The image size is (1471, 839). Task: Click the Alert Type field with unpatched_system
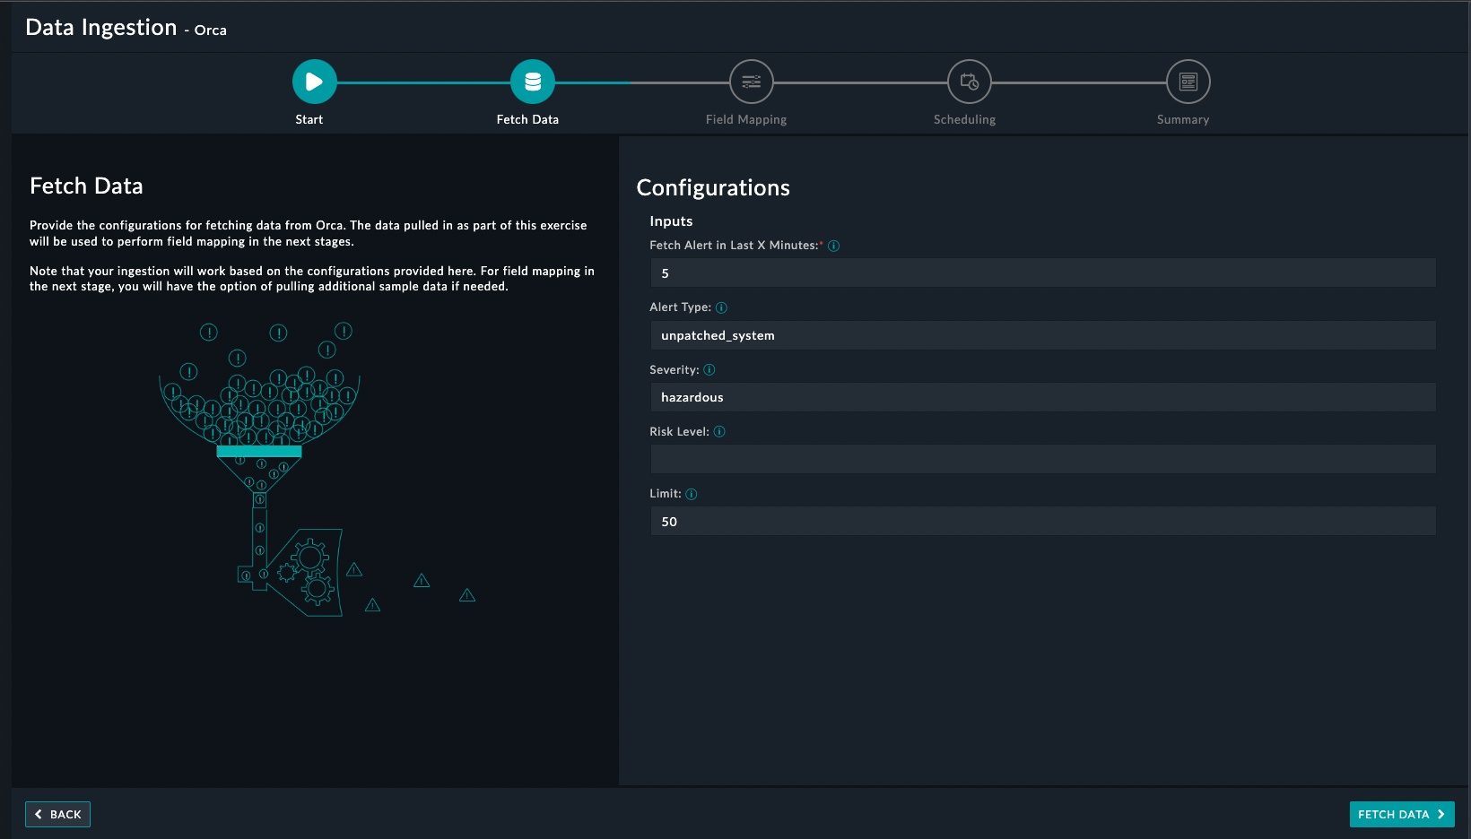(1042, 335)
